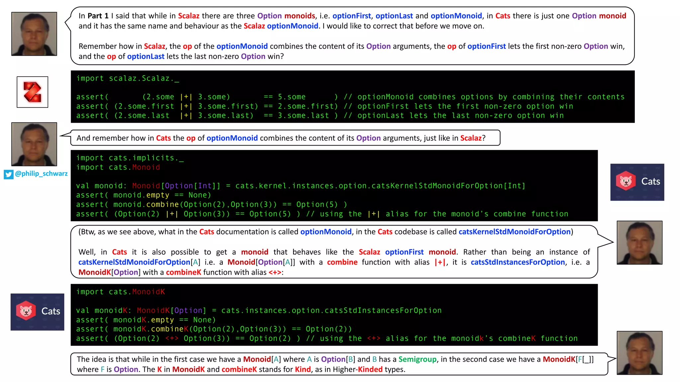Click the red Scalaz logo icon
Screen dimensions: 680x382
point(32,92)
